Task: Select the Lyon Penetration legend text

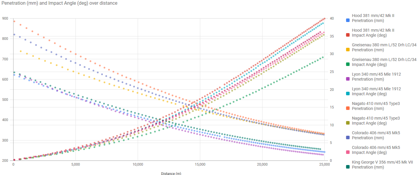Action: (x=376, y=77)
